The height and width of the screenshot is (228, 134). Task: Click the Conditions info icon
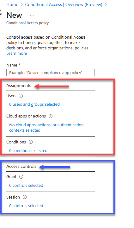[31, 142]
